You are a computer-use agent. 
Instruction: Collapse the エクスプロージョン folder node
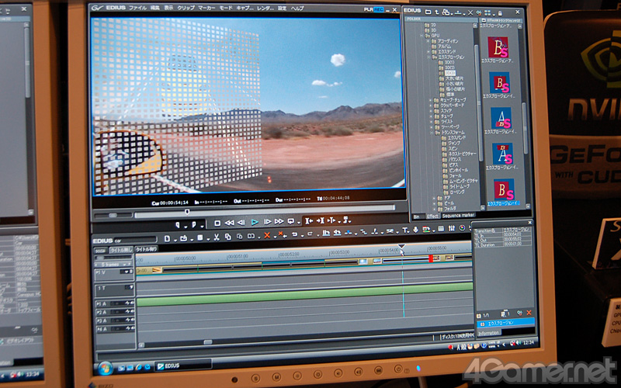click(x=428, y=57)
